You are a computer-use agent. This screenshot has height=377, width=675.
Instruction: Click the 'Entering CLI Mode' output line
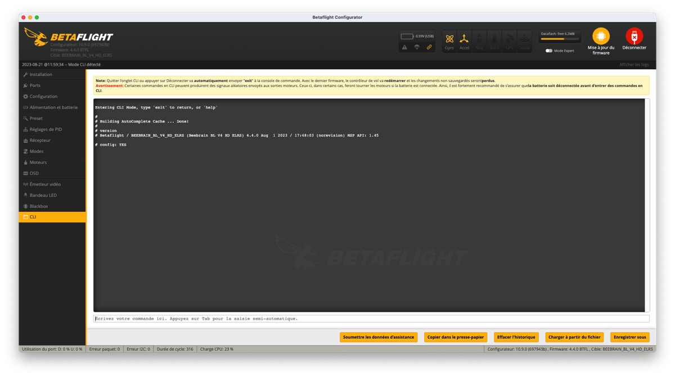pos(156,107)
